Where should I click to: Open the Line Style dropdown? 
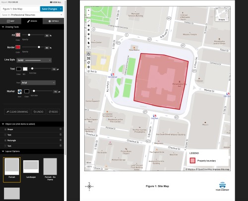tap(34, 60)
